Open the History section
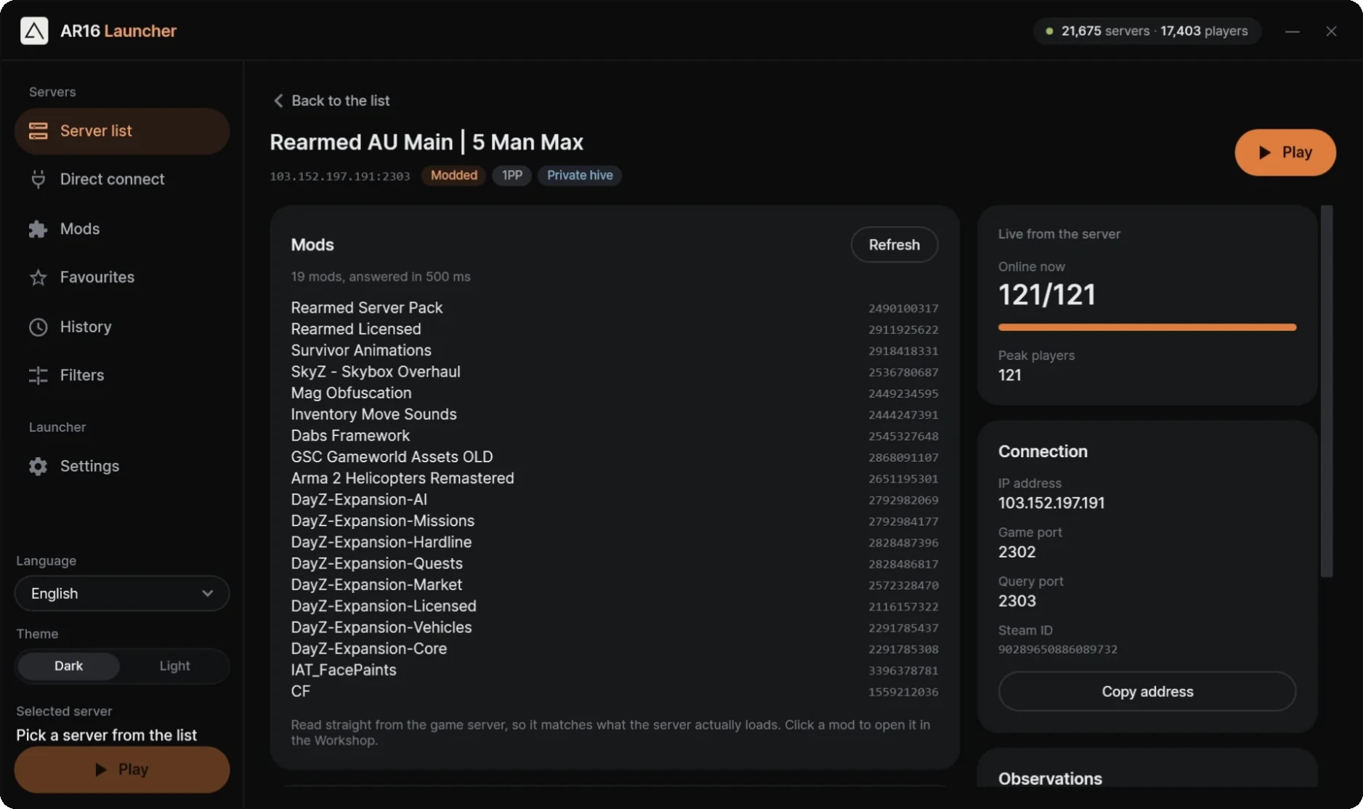The image size is (1363, 809). pos(122,327)
